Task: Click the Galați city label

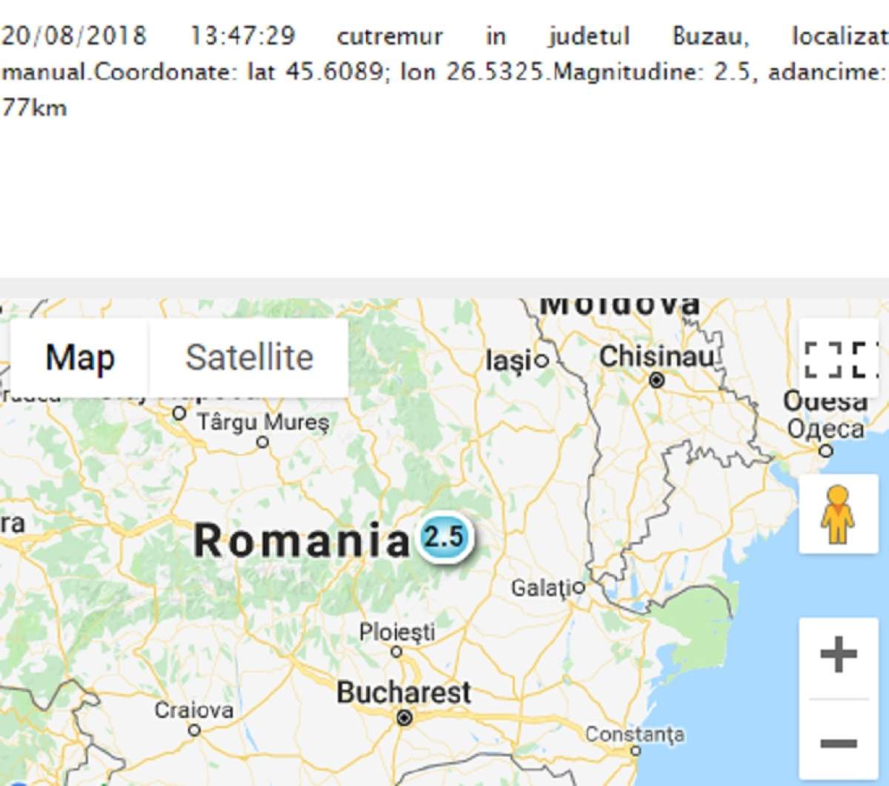Action: coord(540,589)
